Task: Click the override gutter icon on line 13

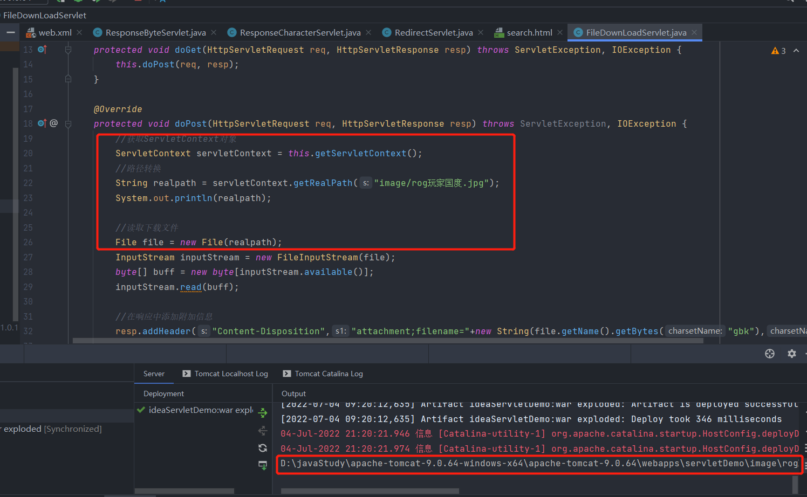Action: 42,50
